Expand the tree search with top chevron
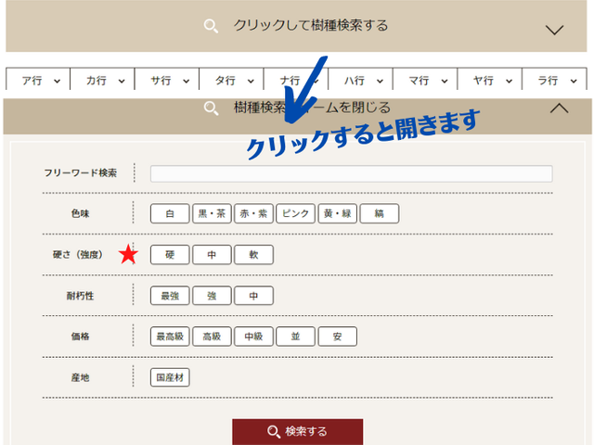 pyautogui.click(x=554, y=29)
